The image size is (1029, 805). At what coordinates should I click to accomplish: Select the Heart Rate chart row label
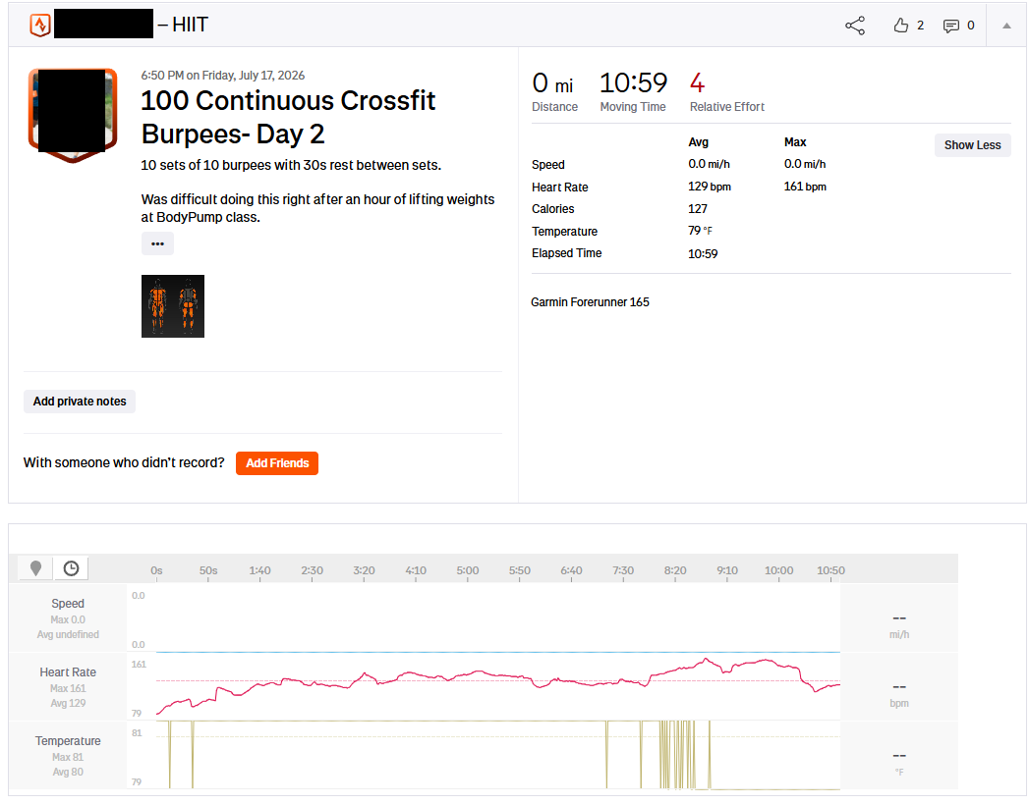[x=68, y=671]
